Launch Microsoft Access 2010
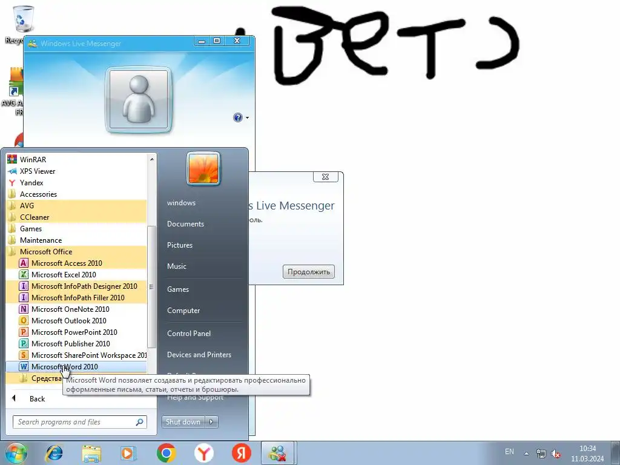 point(76,263)
